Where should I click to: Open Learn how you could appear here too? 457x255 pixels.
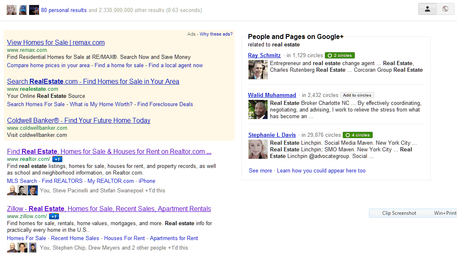321,171
